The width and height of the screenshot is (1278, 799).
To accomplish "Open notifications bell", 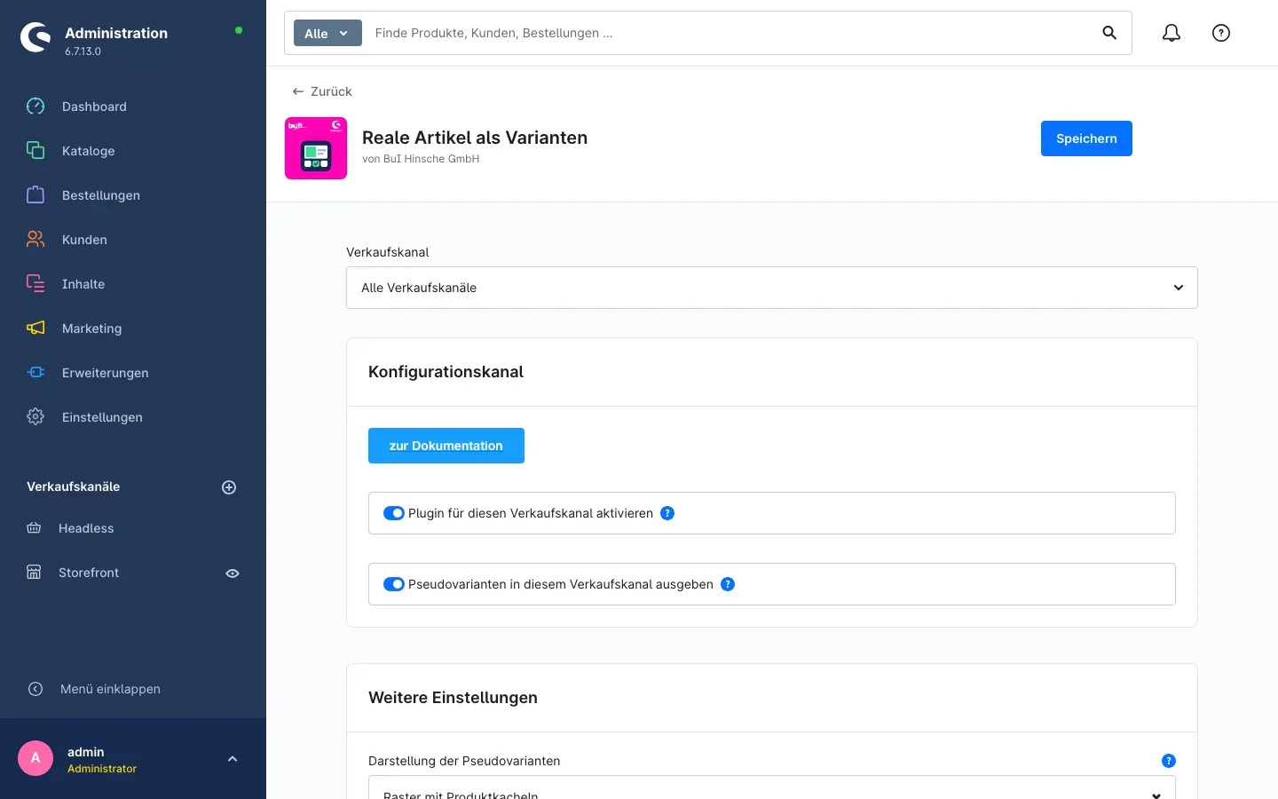I will (1171, 33).
